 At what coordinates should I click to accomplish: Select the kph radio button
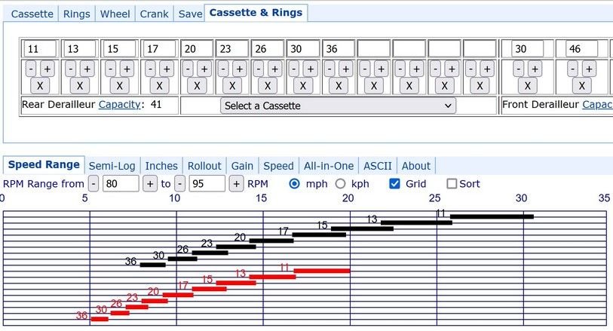(x=340, y=183)
